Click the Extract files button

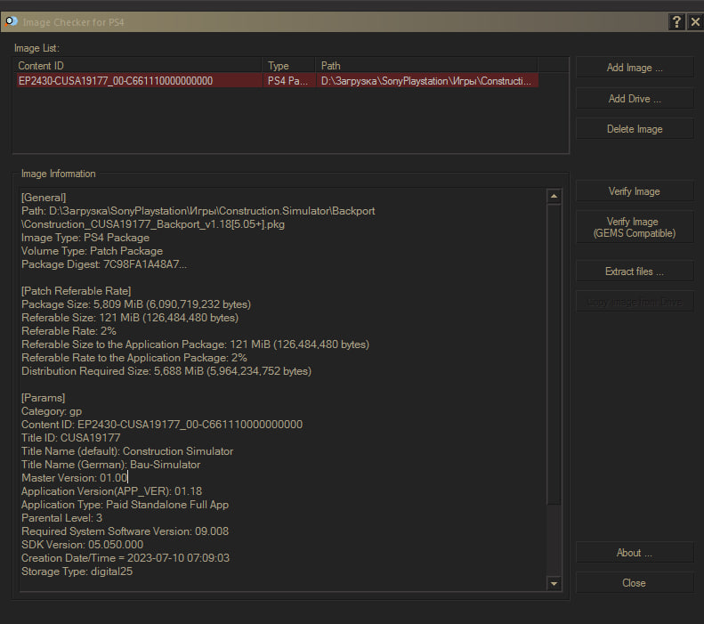pos(635,271)
